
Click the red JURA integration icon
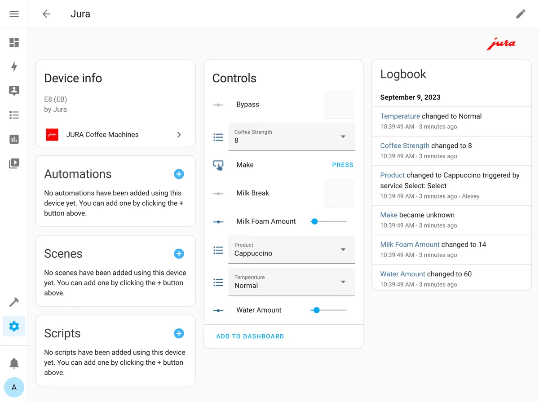point(52,135)
